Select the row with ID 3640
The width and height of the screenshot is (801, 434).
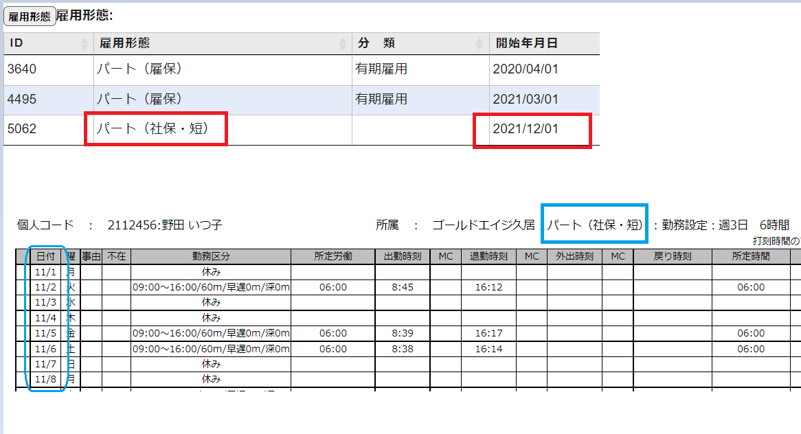tap(22, 69)
